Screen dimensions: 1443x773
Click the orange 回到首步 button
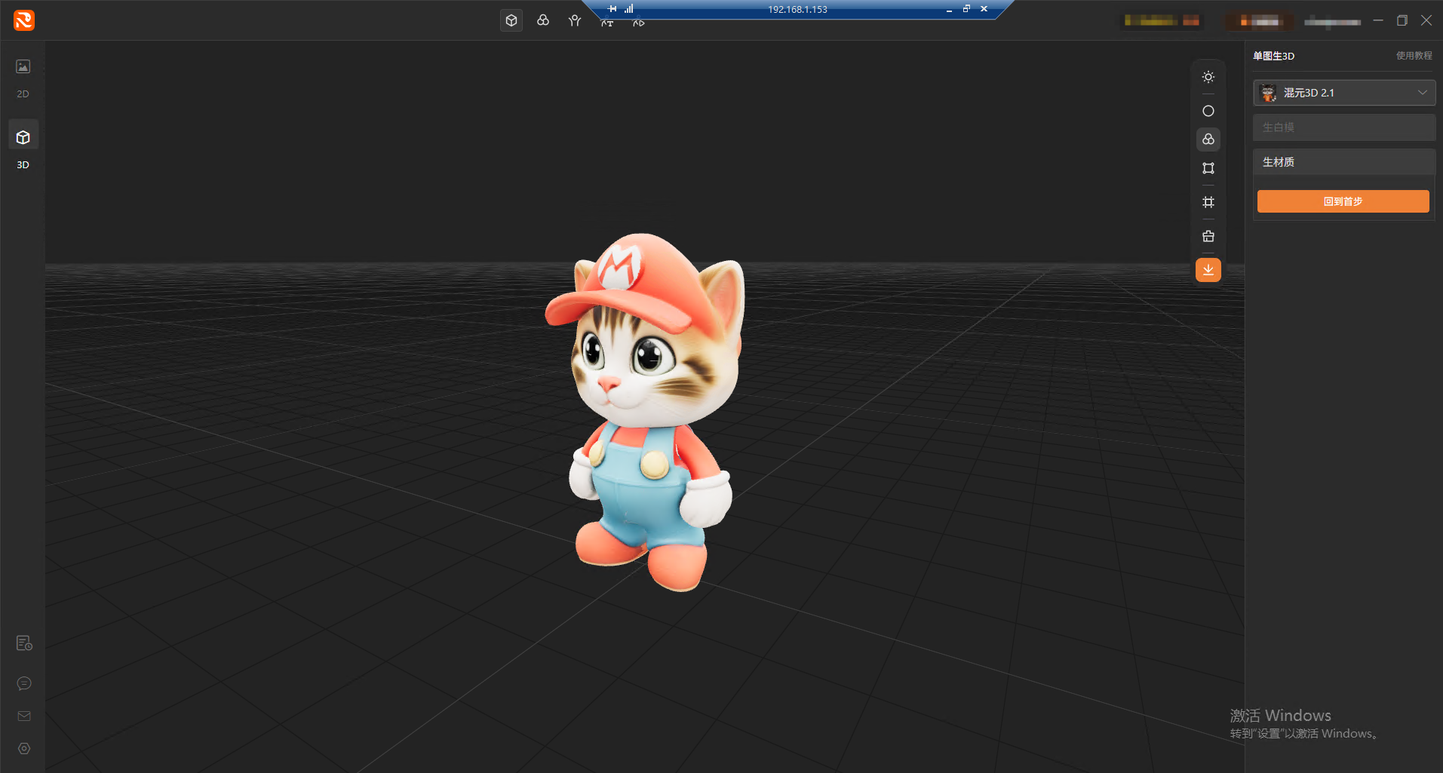[x=1343, y=201]
